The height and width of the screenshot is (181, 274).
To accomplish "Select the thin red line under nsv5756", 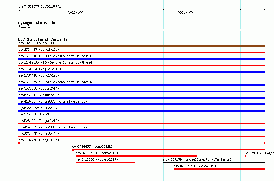I will [142, 117].
